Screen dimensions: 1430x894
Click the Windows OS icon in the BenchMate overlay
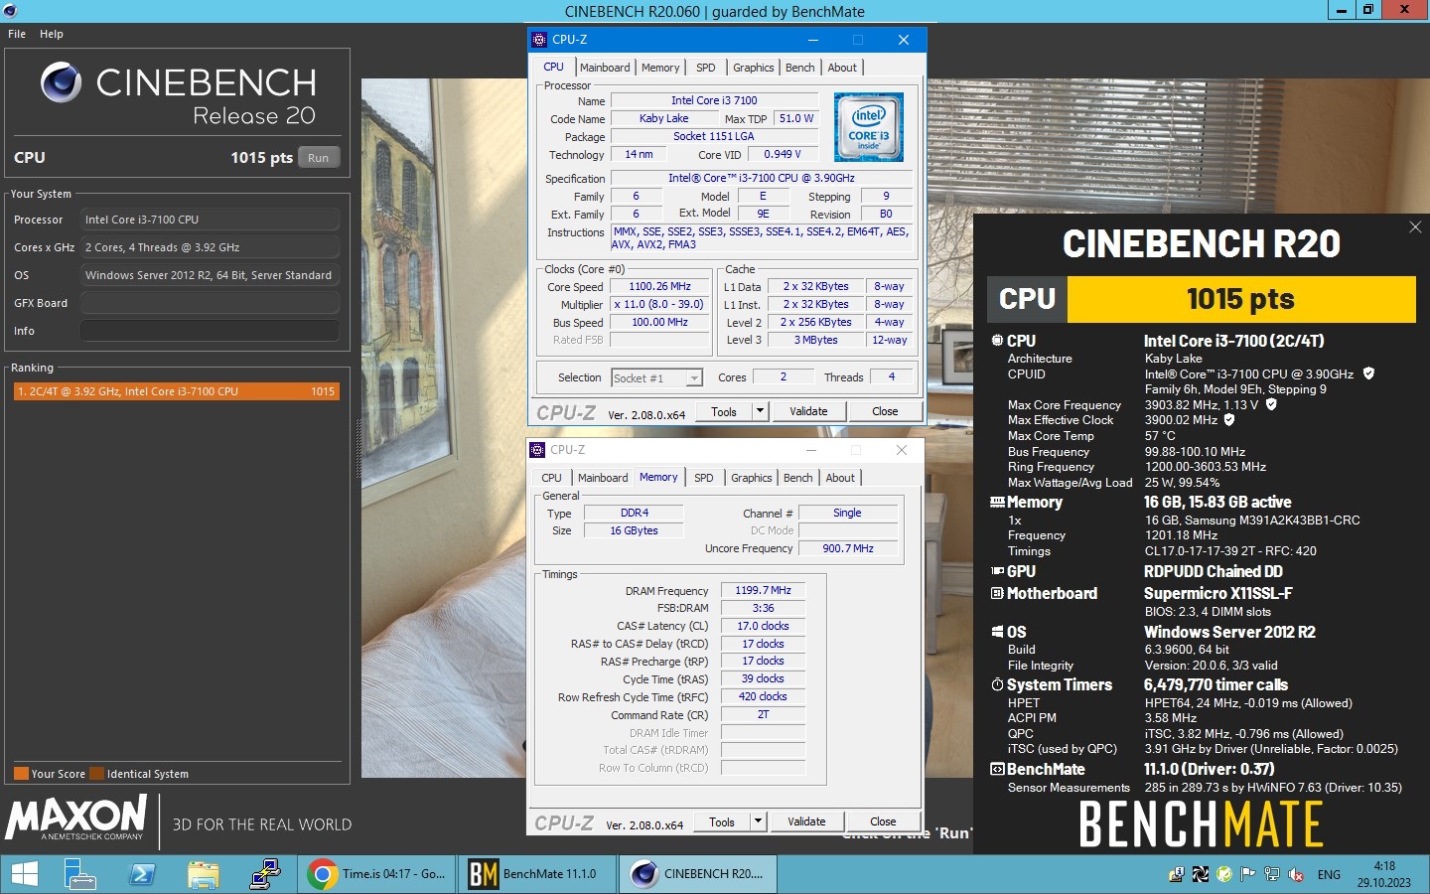point(997,632)
